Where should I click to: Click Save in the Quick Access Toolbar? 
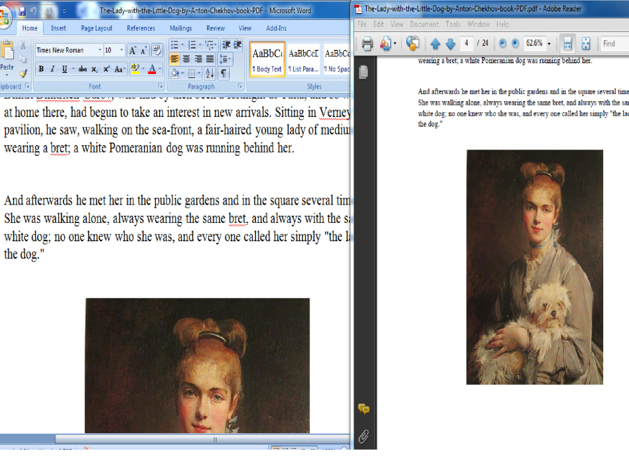[x=22, y=11]
